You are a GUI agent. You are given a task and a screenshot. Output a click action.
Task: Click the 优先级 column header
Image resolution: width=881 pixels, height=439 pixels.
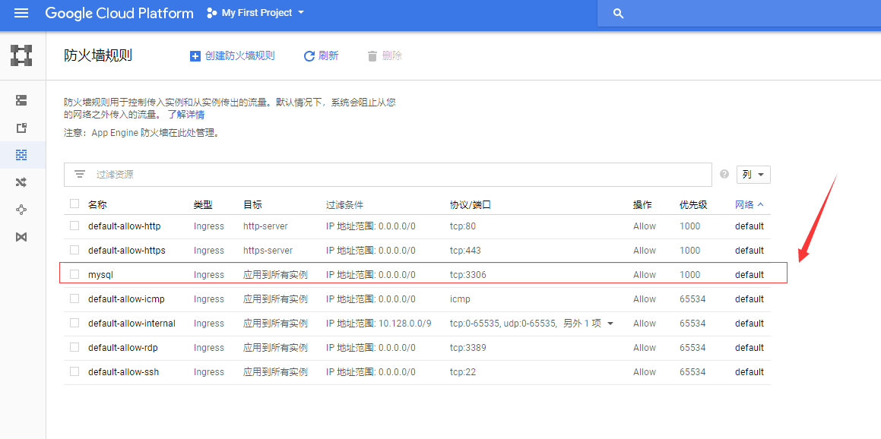point(693,205)
